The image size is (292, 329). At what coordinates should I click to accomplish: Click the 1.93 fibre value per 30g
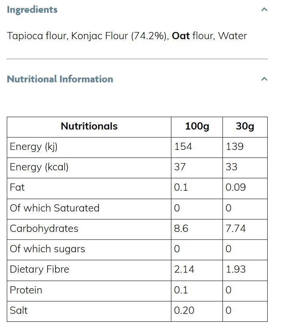(x=236, y=269)
